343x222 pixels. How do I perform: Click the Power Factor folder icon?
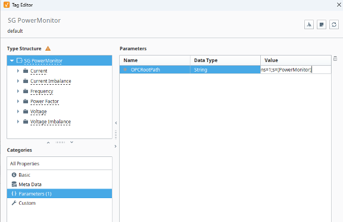click(x=26, y=101)
